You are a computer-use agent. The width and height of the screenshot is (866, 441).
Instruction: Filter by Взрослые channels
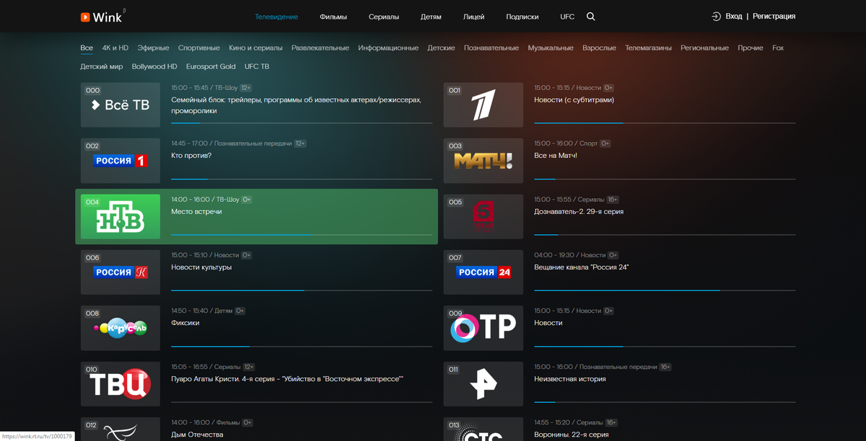[600, 48]
